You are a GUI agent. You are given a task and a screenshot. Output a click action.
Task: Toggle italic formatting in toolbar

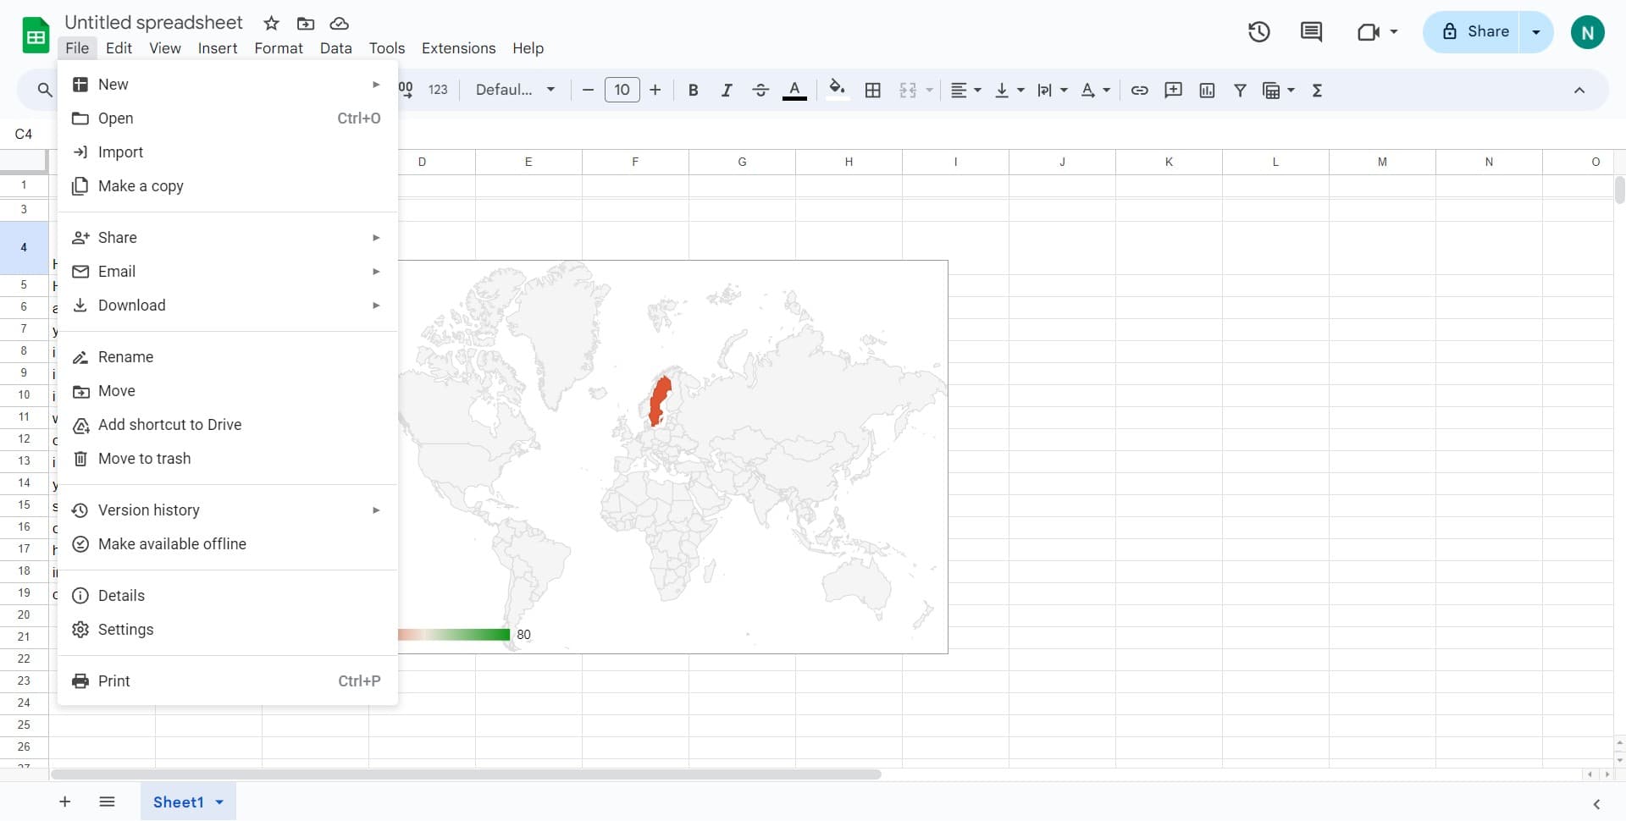pos(726,91)
